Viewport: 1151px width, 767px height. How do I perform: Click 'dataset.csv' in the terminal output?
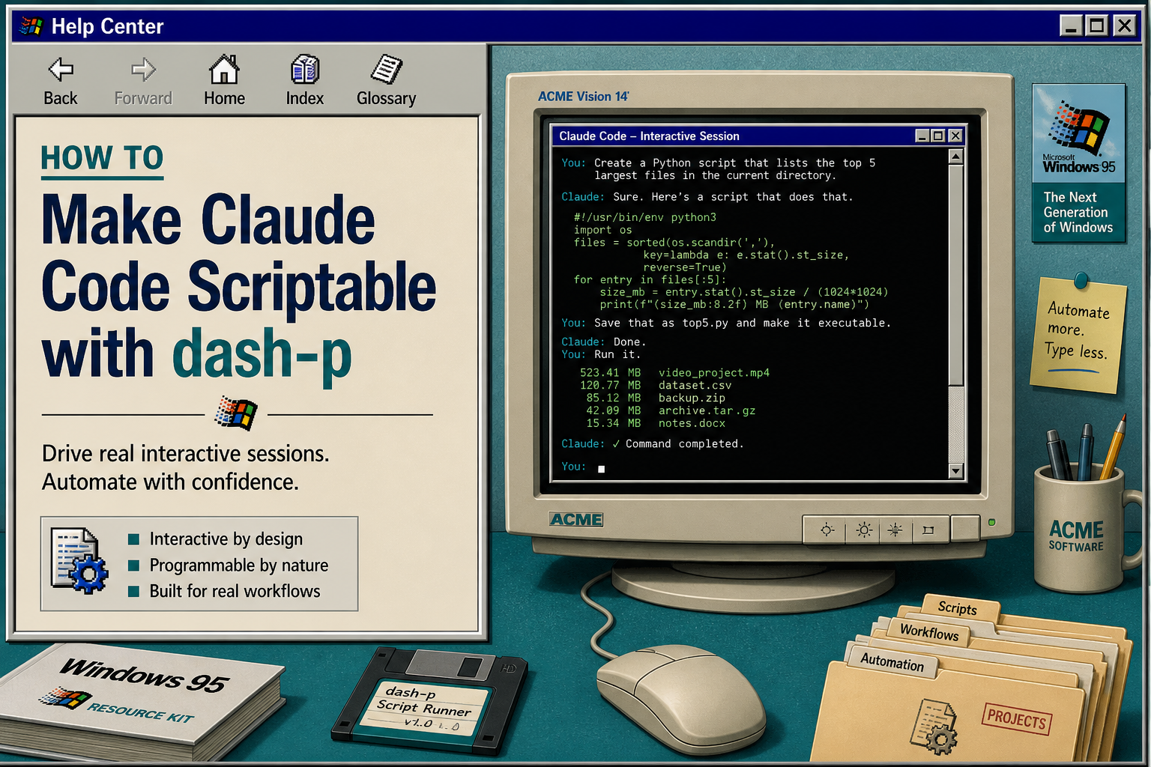pos(695,386)
